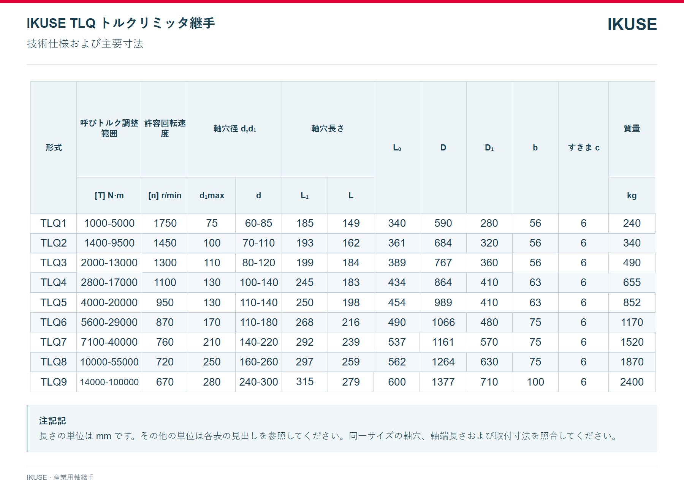Click the mass value '655'
Screen dimensions: 684x495
(x=632, y=282)
